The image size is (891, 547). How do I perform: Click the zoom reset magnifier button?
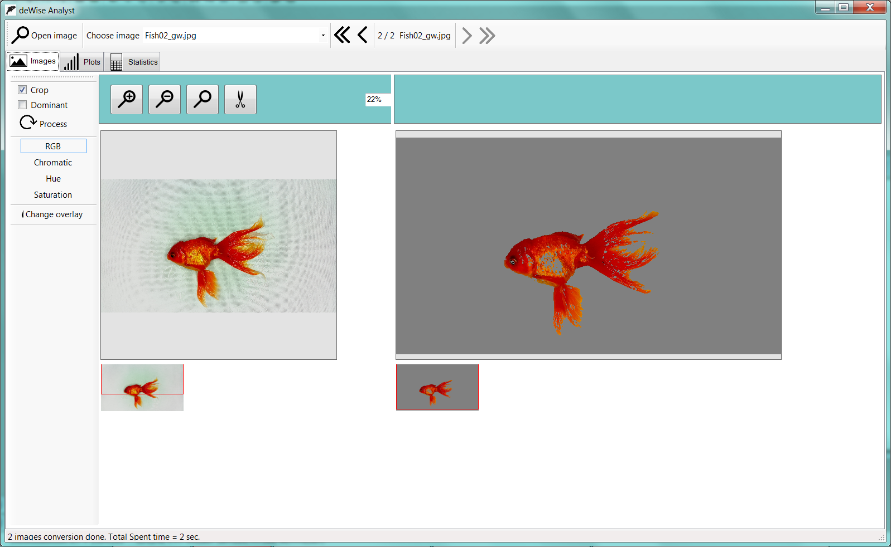coord(203,99)
